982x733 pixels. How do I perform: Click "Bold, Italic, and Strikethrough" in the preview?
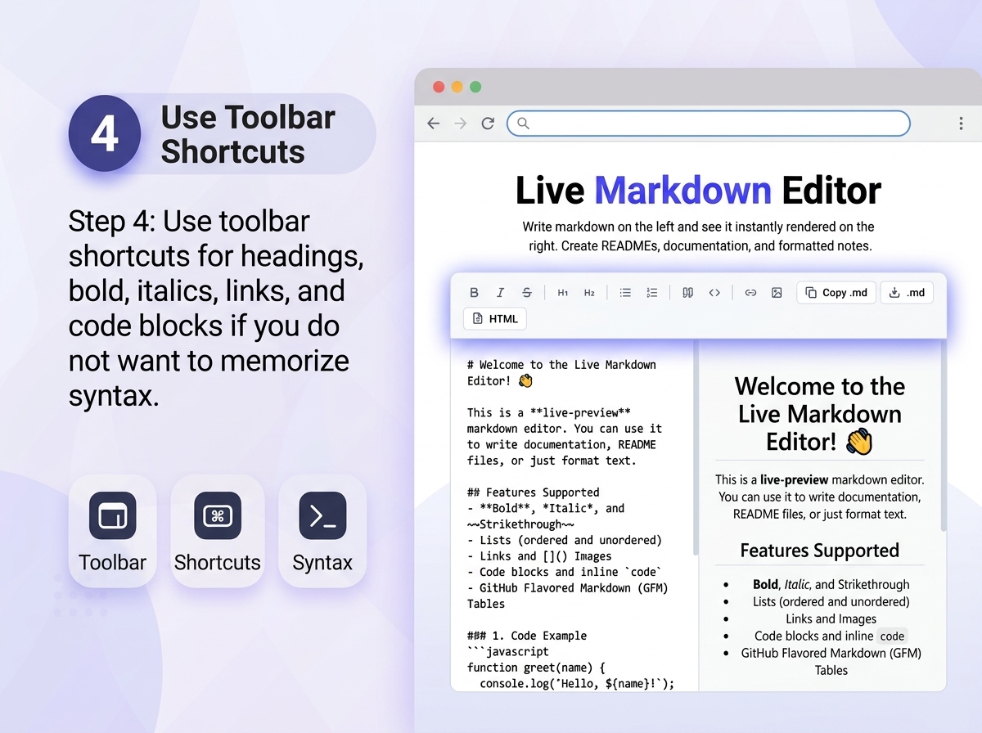(831, 585)
